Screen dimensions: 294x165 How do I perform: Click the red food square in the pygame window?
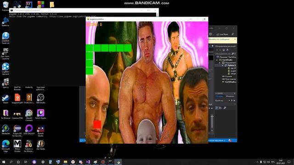coord(97,124)
